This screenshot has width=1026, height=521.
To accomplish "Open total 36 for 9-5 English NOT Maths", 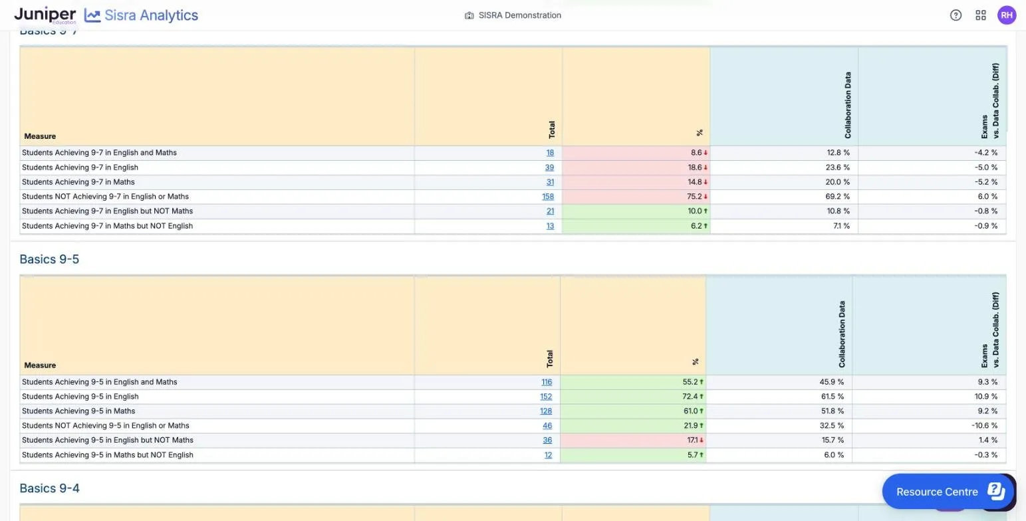I will 547,441.
